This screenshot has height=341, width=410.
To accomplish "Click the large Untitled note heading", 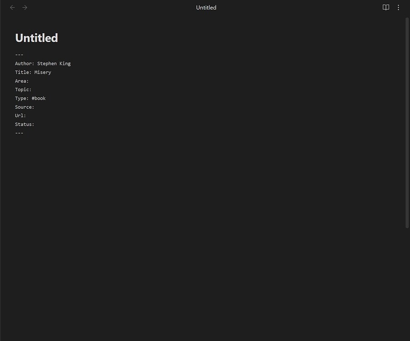I will (37, 38).
